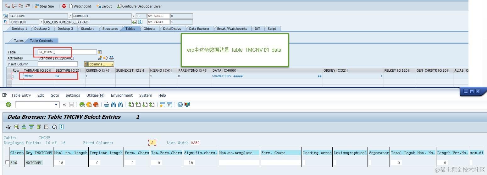This screenshot has height=175, width=487.
Task: Open the Objects tab
Action: pos(149,28)
